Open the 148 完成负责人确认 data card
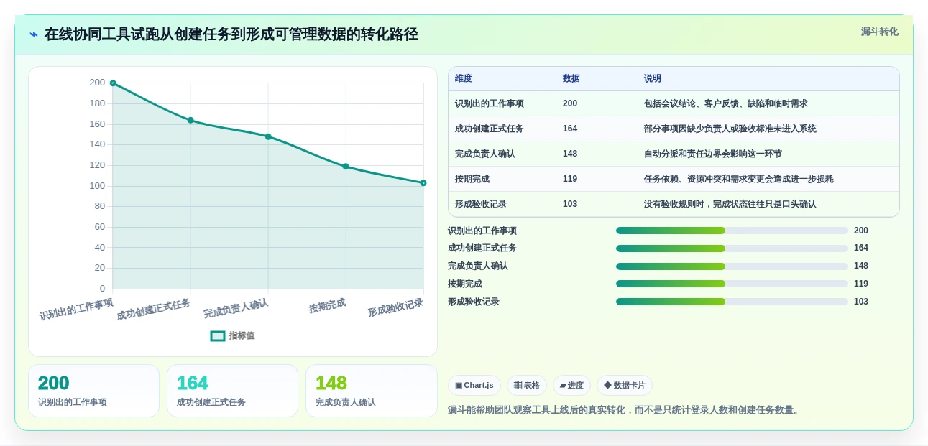 click(x=372, y=391)
